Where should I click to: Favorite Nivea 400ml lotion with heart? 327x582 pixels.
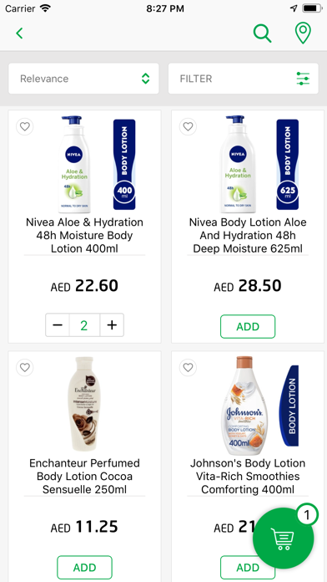pos(25,127)
